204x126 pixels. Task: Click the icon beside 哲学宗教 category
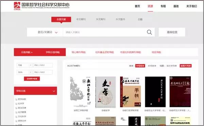(x=16, y=99)
